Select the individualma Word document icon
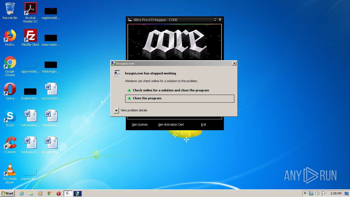This screenshot has height=197, width=350. (30, 118)
